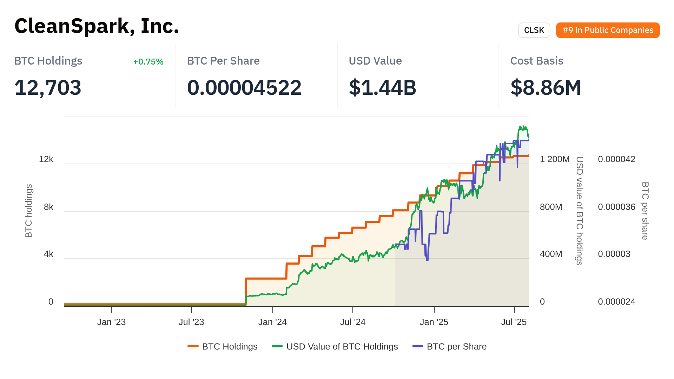Click the $1.44B USD Value figure

pos(383,87)
